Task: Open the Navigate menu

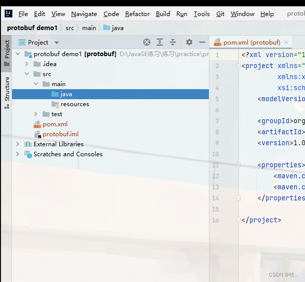Action: click(84, 14)
